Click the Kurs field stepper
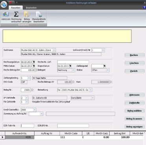146x145 pixels. pos(111,82)
